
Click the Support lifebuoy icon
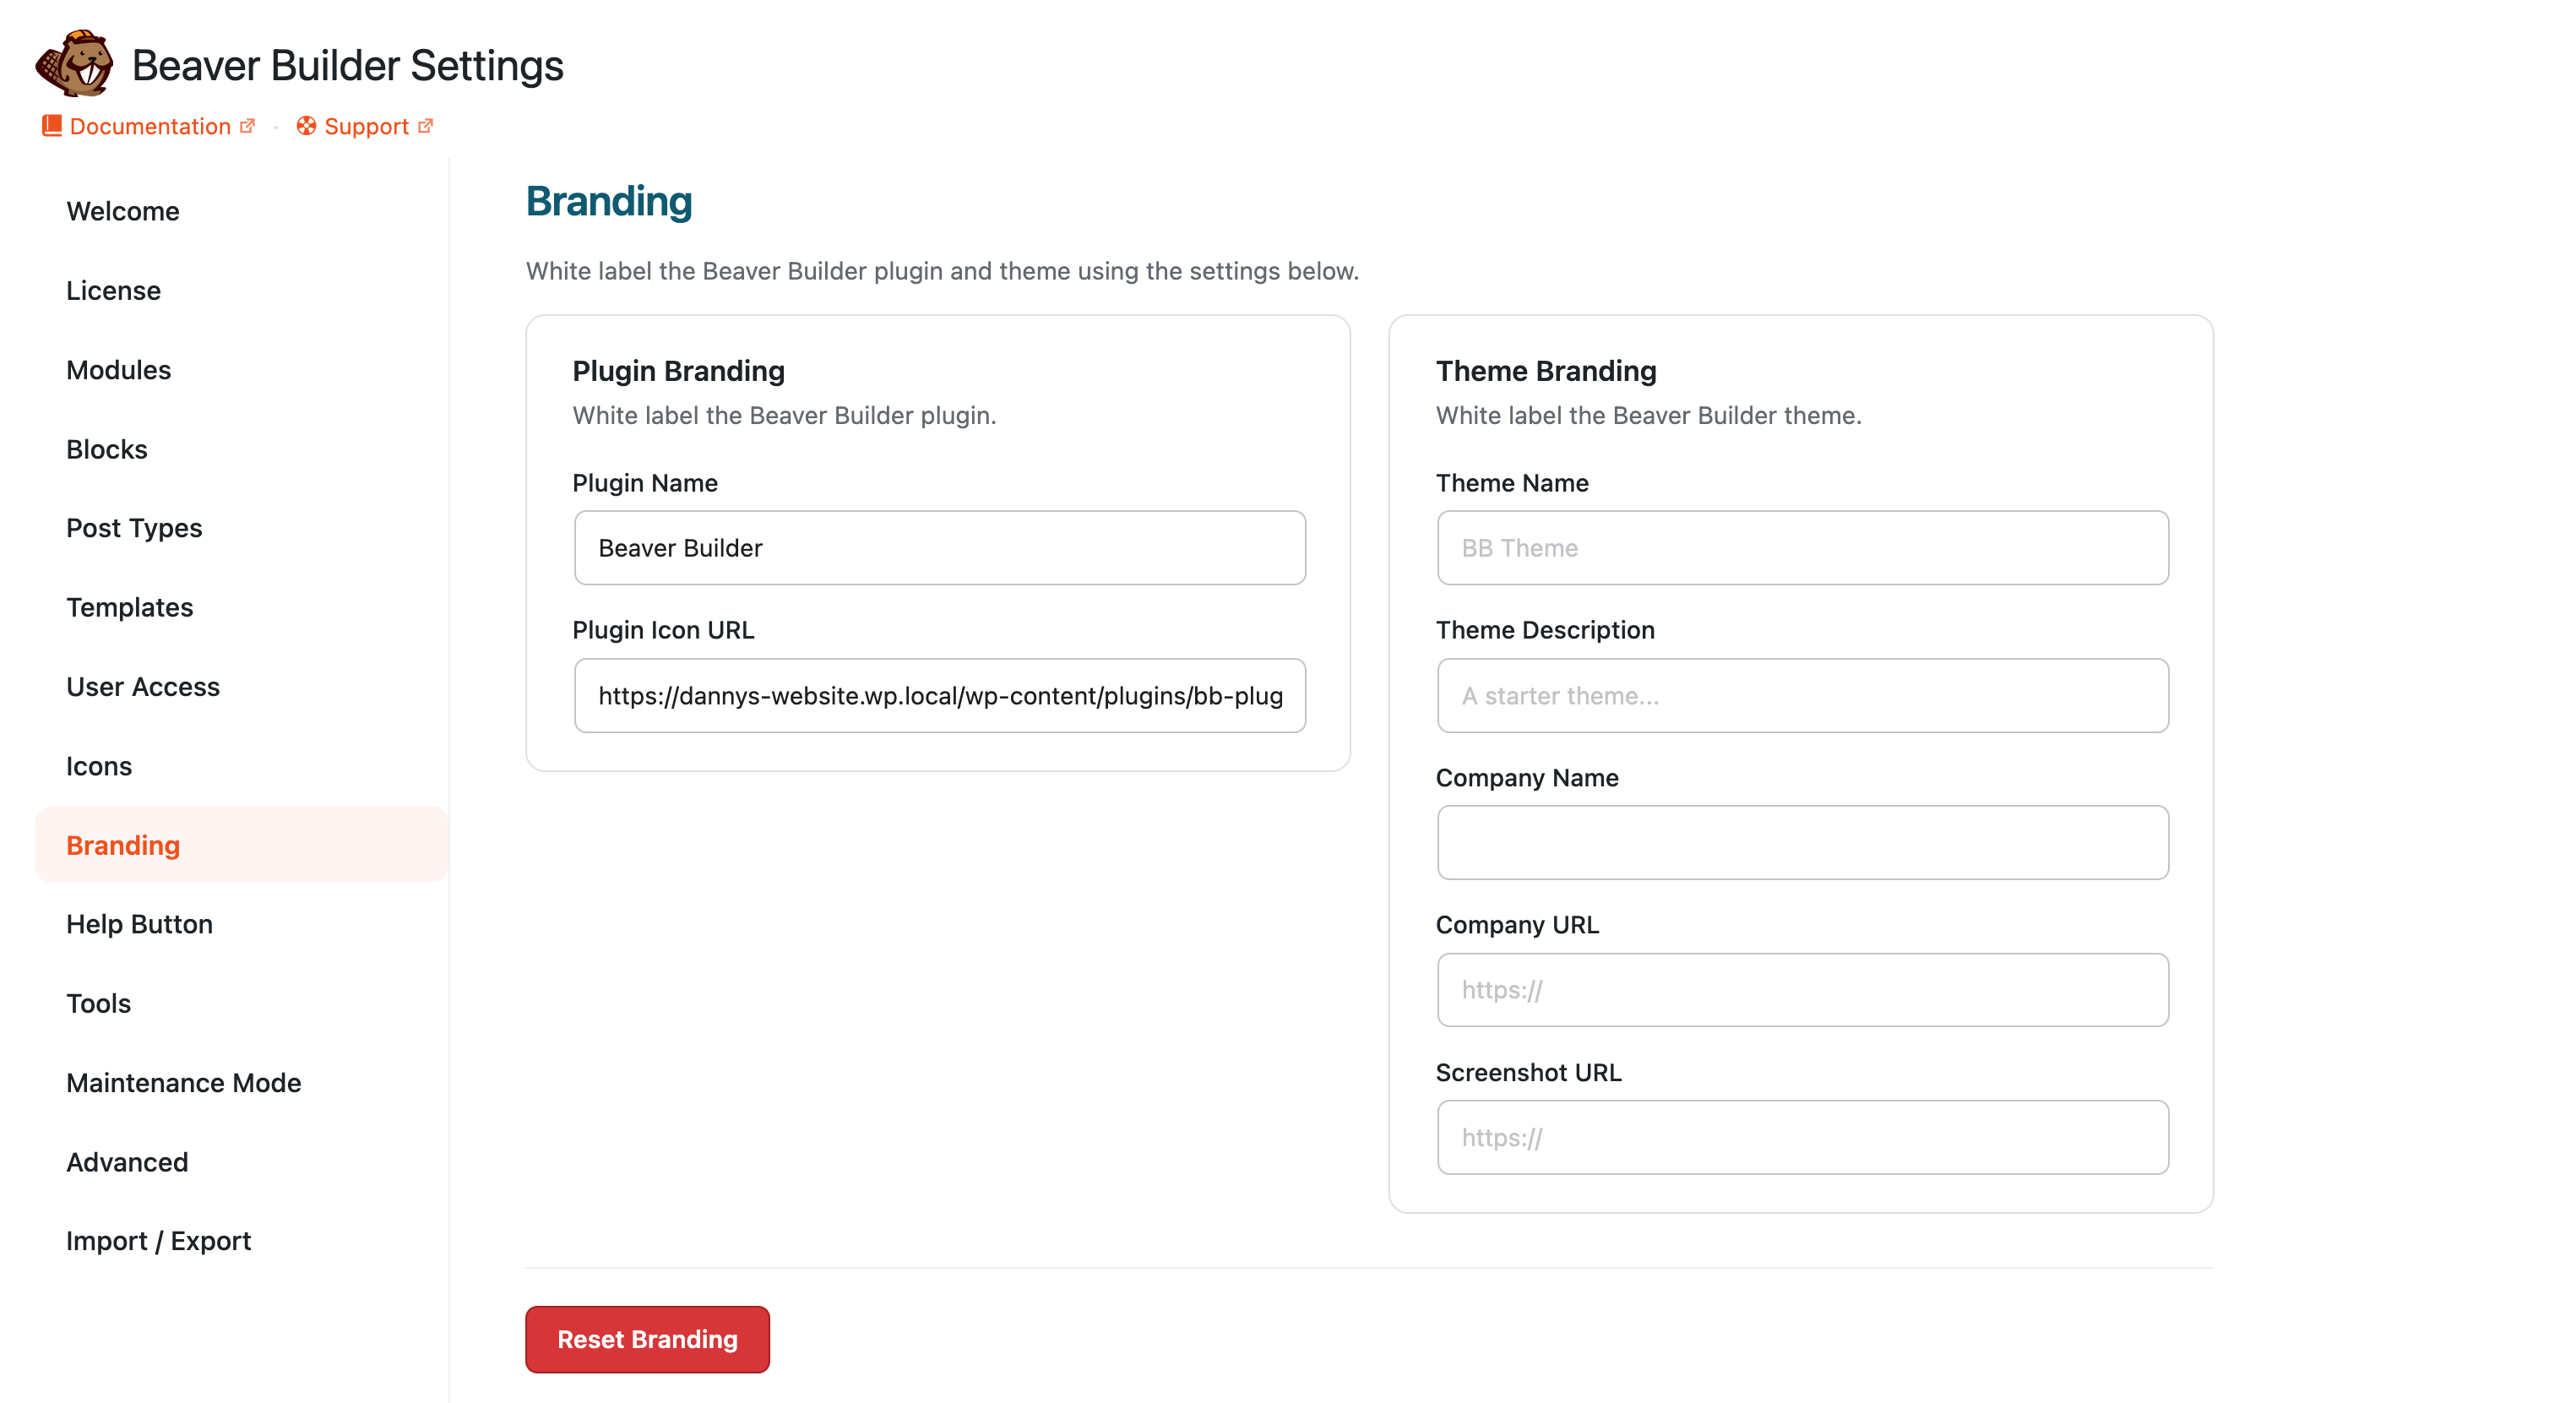point(306,126)
